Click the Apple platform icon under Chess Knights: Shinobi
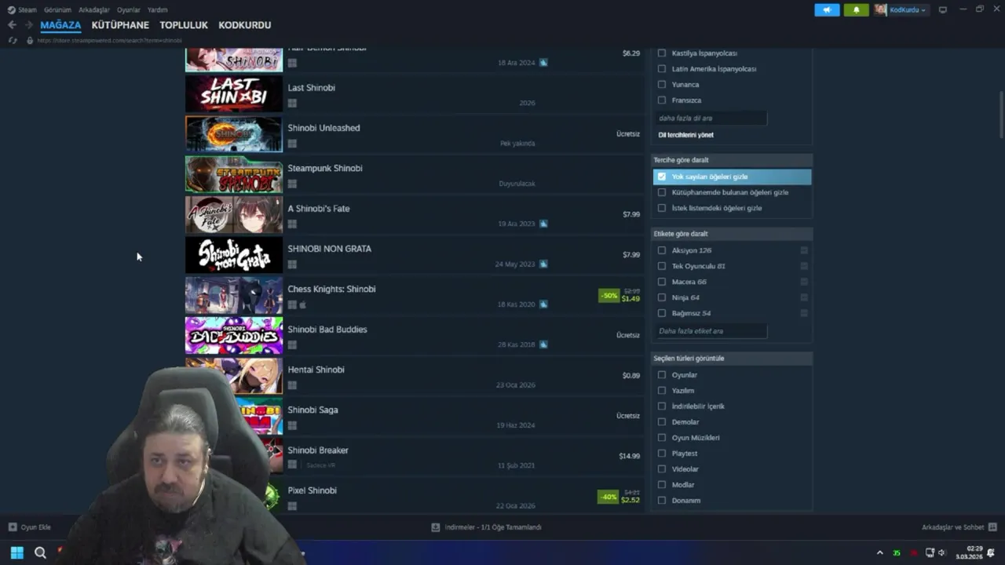This screenshot has width=1005, height=565. (303, 304)
